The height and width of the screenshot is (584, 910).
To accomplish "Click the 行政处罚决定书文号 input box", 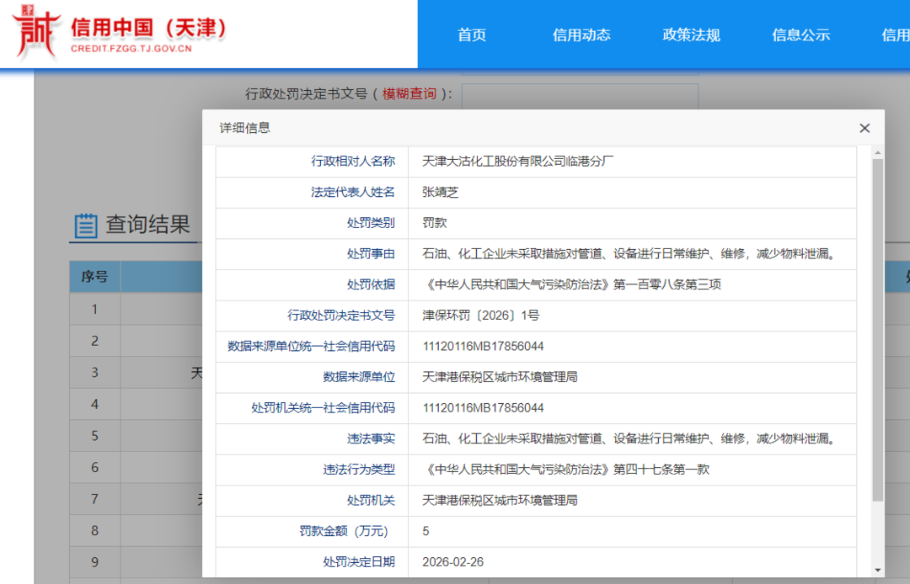I will pyautogui.click(x=580, y=95).
